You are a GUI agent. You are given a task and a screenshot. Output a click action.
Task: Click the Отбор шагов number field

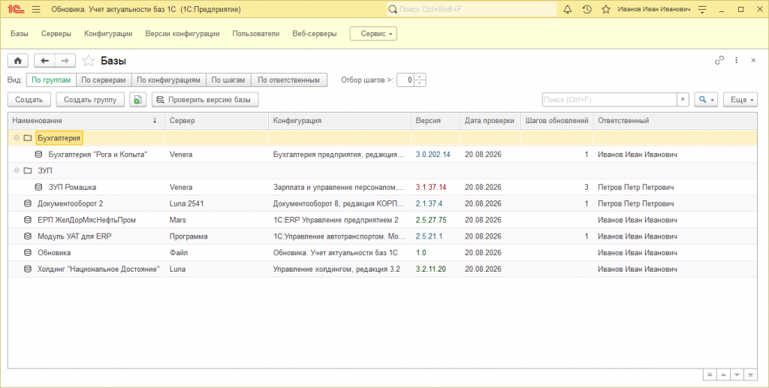[x=405, y=80]
